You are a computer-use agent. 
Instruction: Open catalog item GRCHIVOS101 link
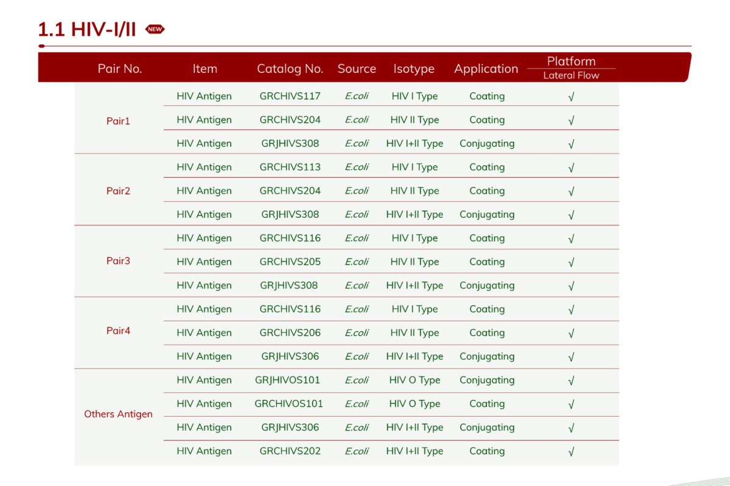pos(290,404)
